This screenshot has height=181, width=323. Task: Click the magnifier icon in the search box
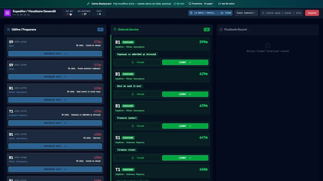coord(263,13)
